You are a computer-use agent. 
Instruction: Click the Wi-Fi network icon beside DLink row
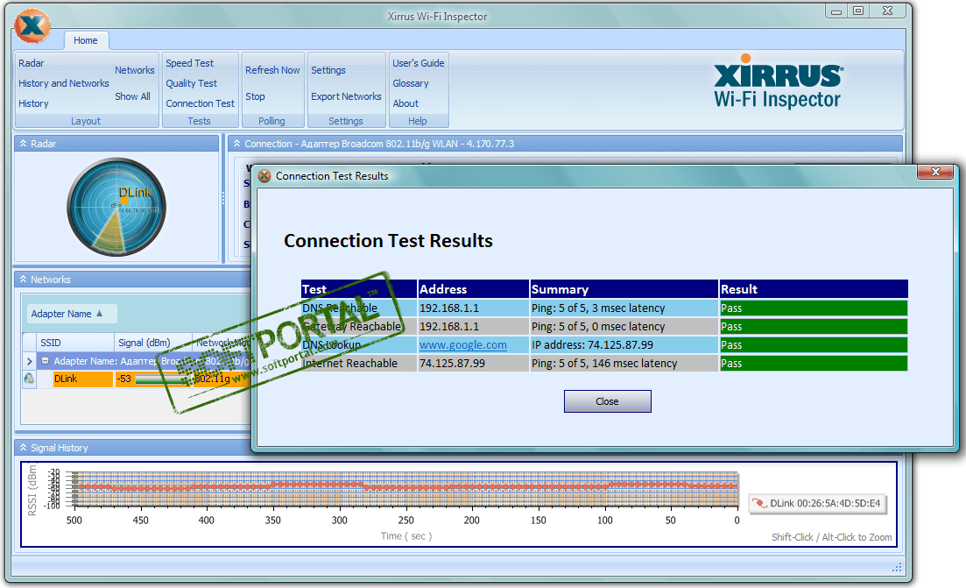coord(29,379)
